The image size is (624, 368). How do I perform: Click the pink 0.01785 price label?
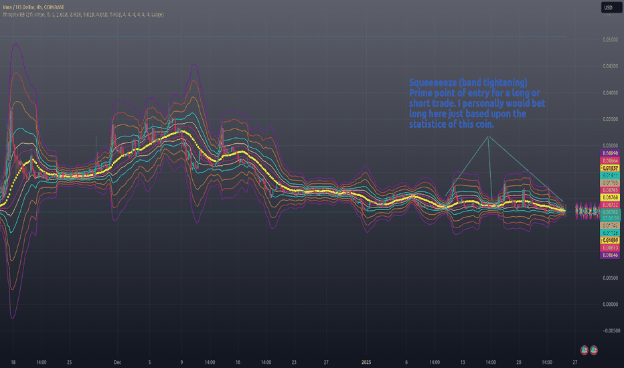(610, 190)
